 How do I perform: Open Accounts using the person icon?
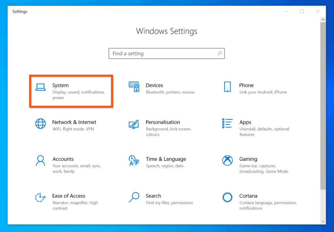click(40, 161)
